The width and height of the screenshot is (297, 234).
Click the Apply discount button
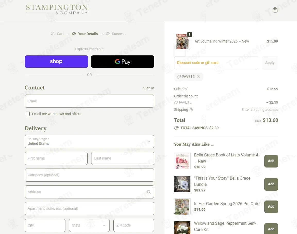tap(270, 63)
